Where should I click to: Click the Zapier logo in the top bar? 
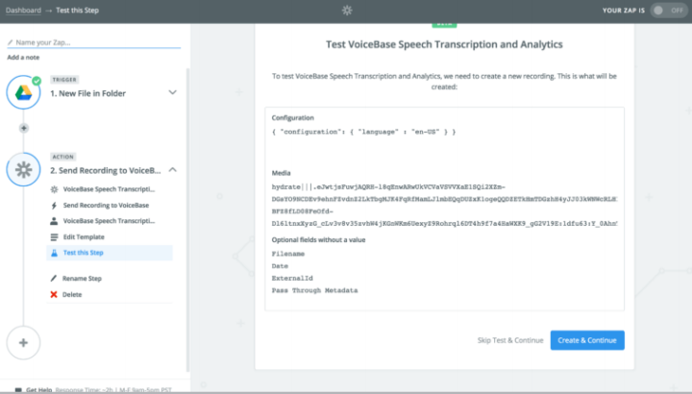tap(347, 11)
